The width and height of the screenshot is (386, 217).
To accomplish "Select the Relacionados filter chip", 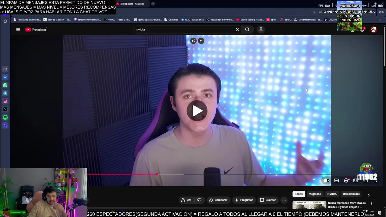I will coord(351,194).
